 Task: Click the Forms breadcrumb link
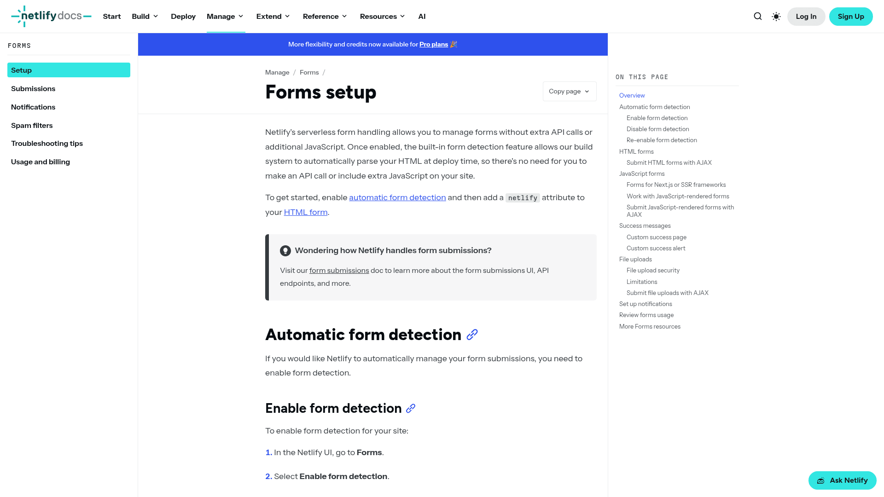point(309,72)
